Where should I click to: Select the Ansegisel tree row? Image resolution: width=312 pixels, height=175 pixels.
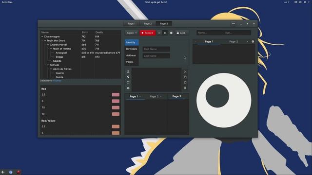(x=80, y=53)
